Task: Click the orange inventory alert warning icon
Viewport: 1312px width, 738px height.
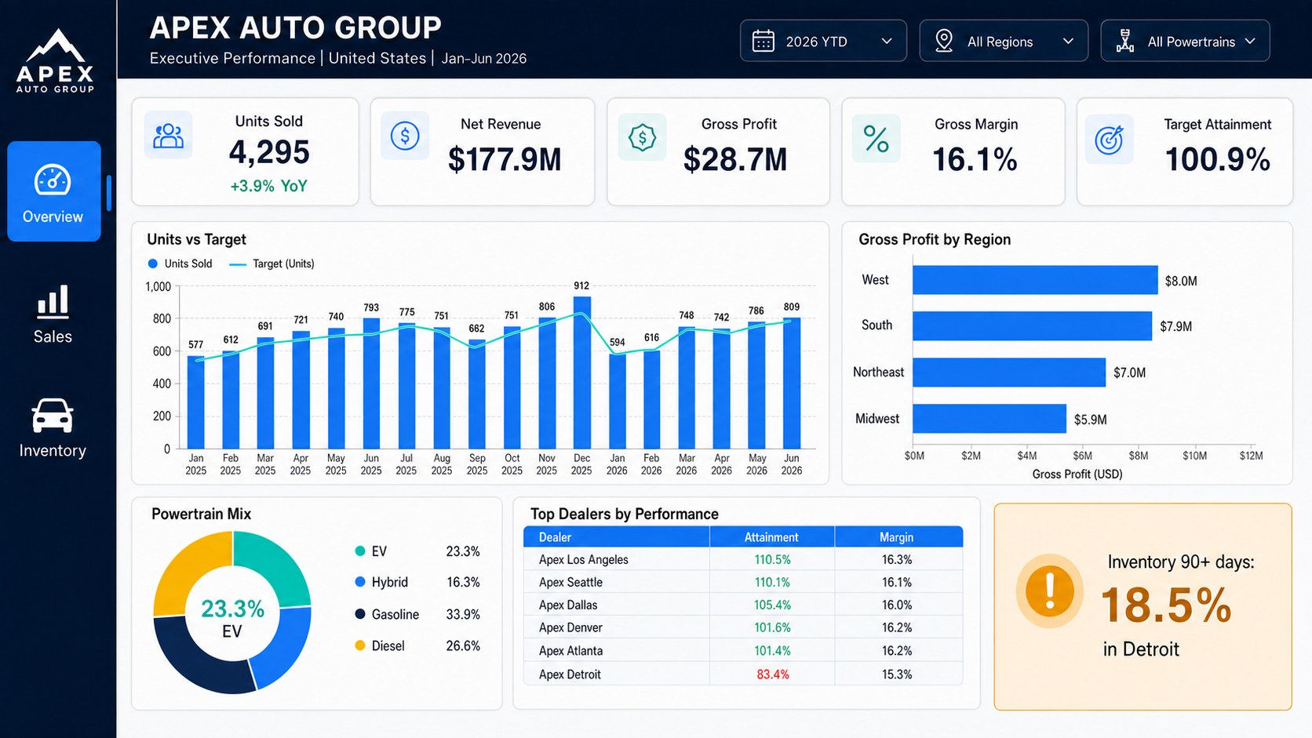Action: tap(1049, 591)
